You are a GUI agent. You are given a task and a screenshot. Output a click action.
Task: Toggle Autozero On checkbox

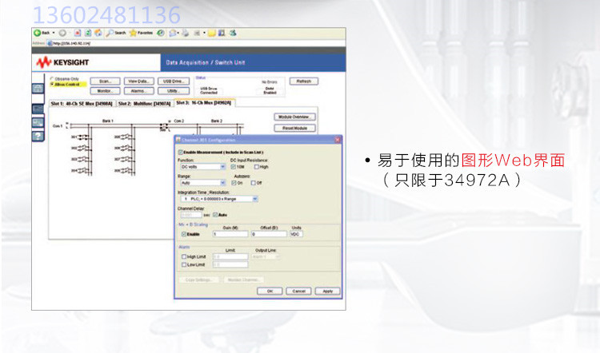[x=234, y=183]
